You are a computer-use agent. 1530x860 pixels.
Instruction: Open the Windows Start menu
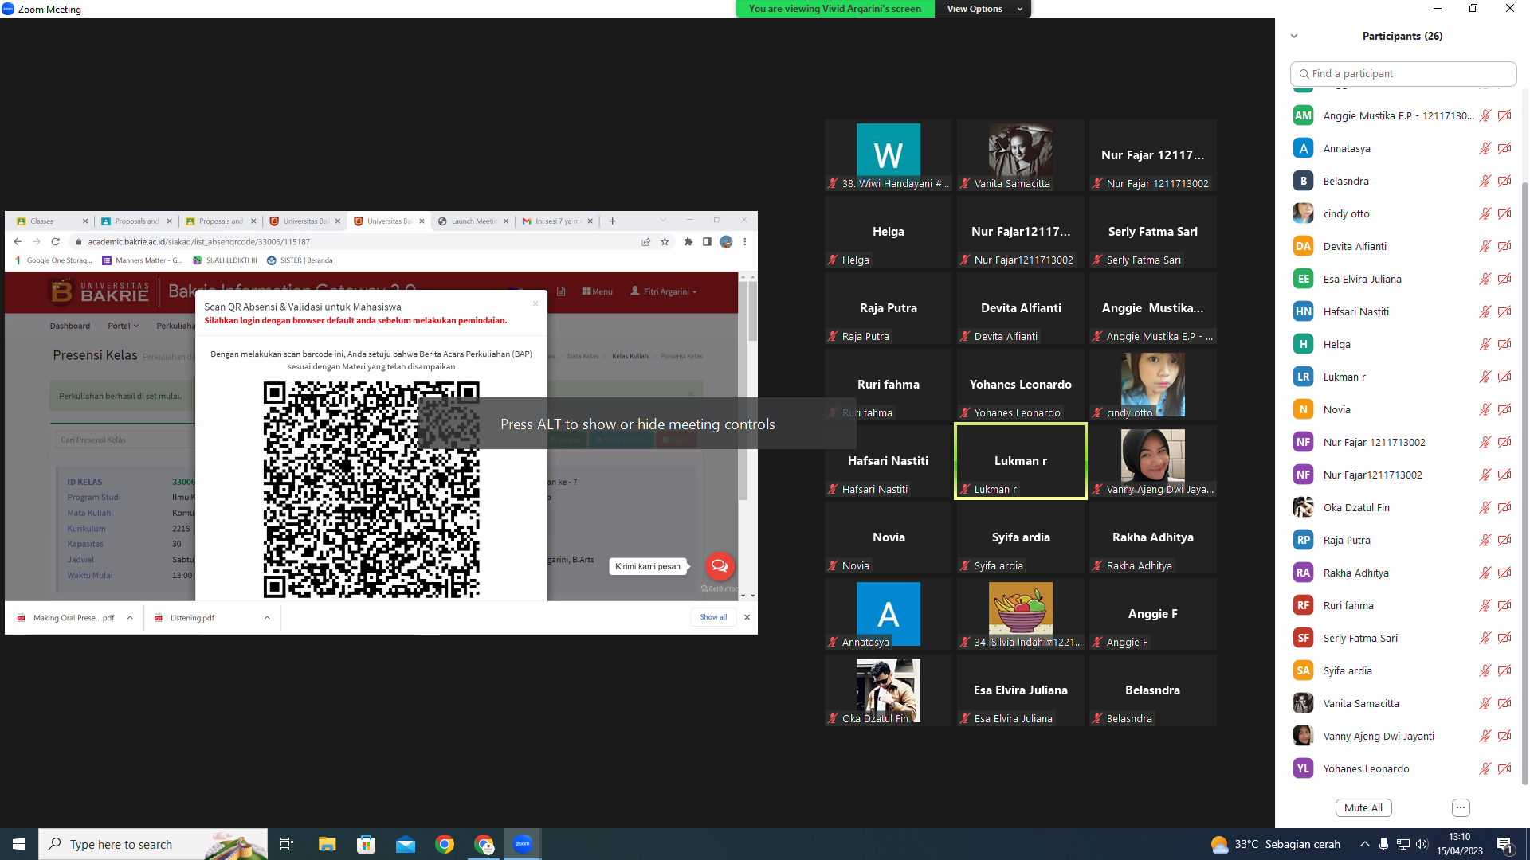pyautogui.click(x=19, y=844)
